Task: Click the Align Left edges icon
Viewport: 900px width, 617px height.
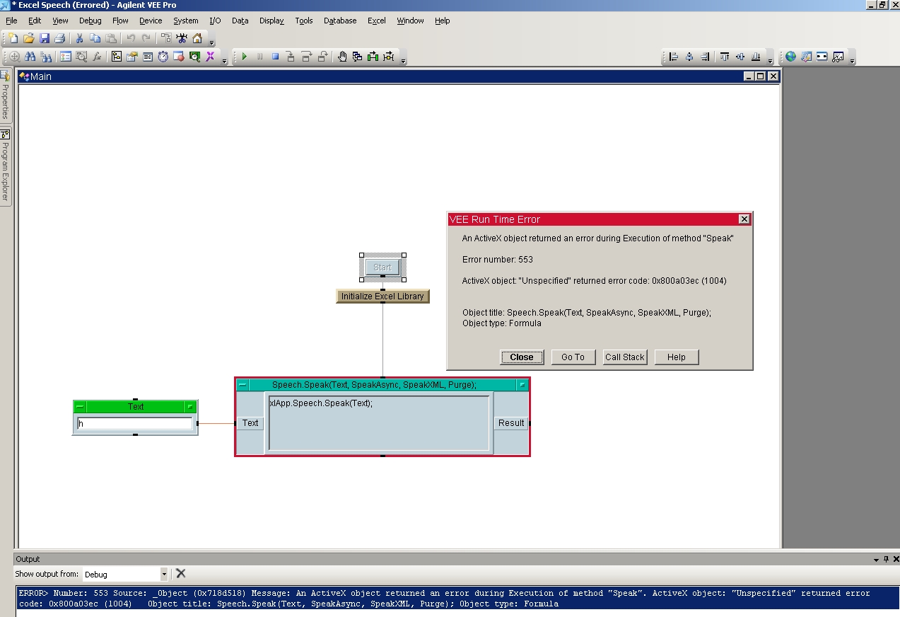Action: (x=673, y=57)
